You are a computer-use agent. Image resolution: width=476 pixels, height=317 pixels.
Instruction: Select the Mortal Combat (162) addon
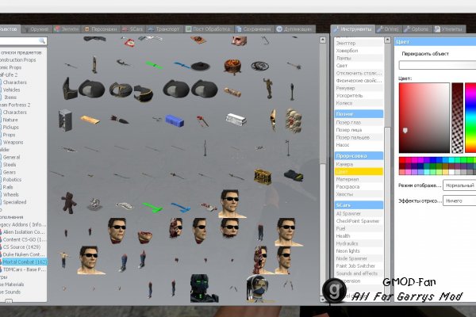point(25,262)
